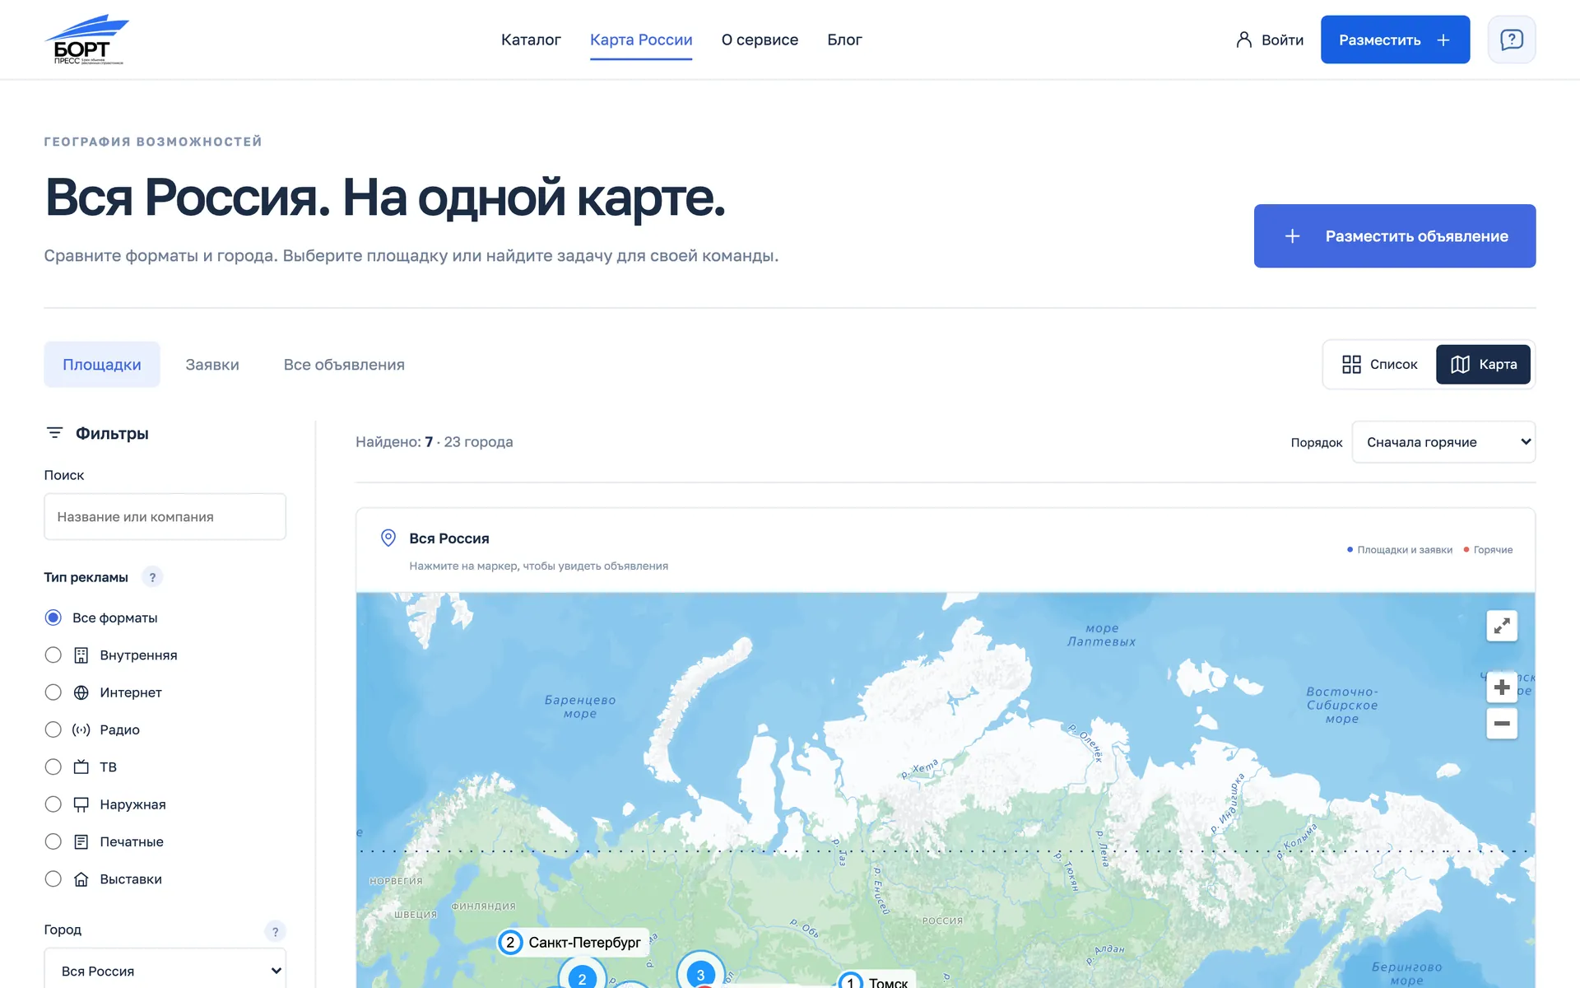Viewport: 1580px width, 988px height.
Task: Click the Город help question mark
Action: coord(275,931)
